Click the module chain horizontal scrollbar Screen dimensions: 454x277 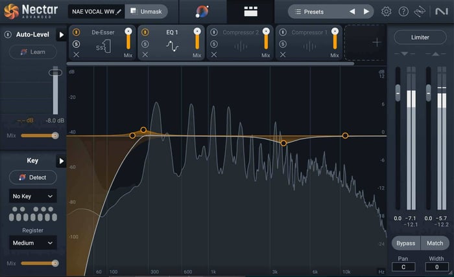pyautogui.click(x=211, y=63)
